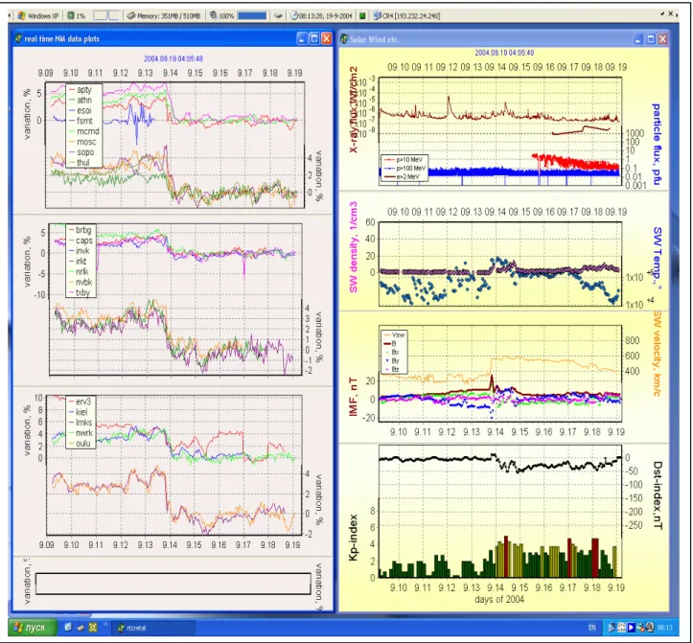Click the clock icon showing 08:13:28, 19-9-2004
This screenshot has width=693, height=643.
coord(294,16)
